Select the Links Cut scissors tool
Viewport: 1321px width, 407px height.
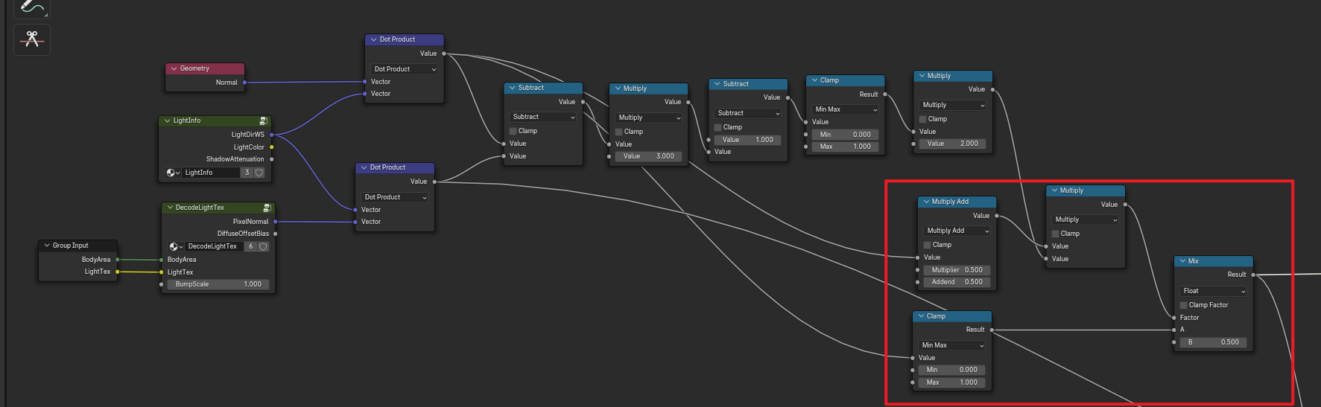coord(31,39)
